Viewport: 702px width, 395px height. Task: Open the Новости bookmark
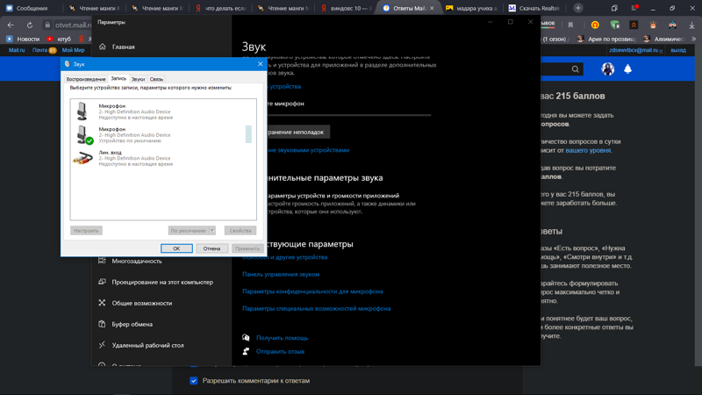[23, 39]
